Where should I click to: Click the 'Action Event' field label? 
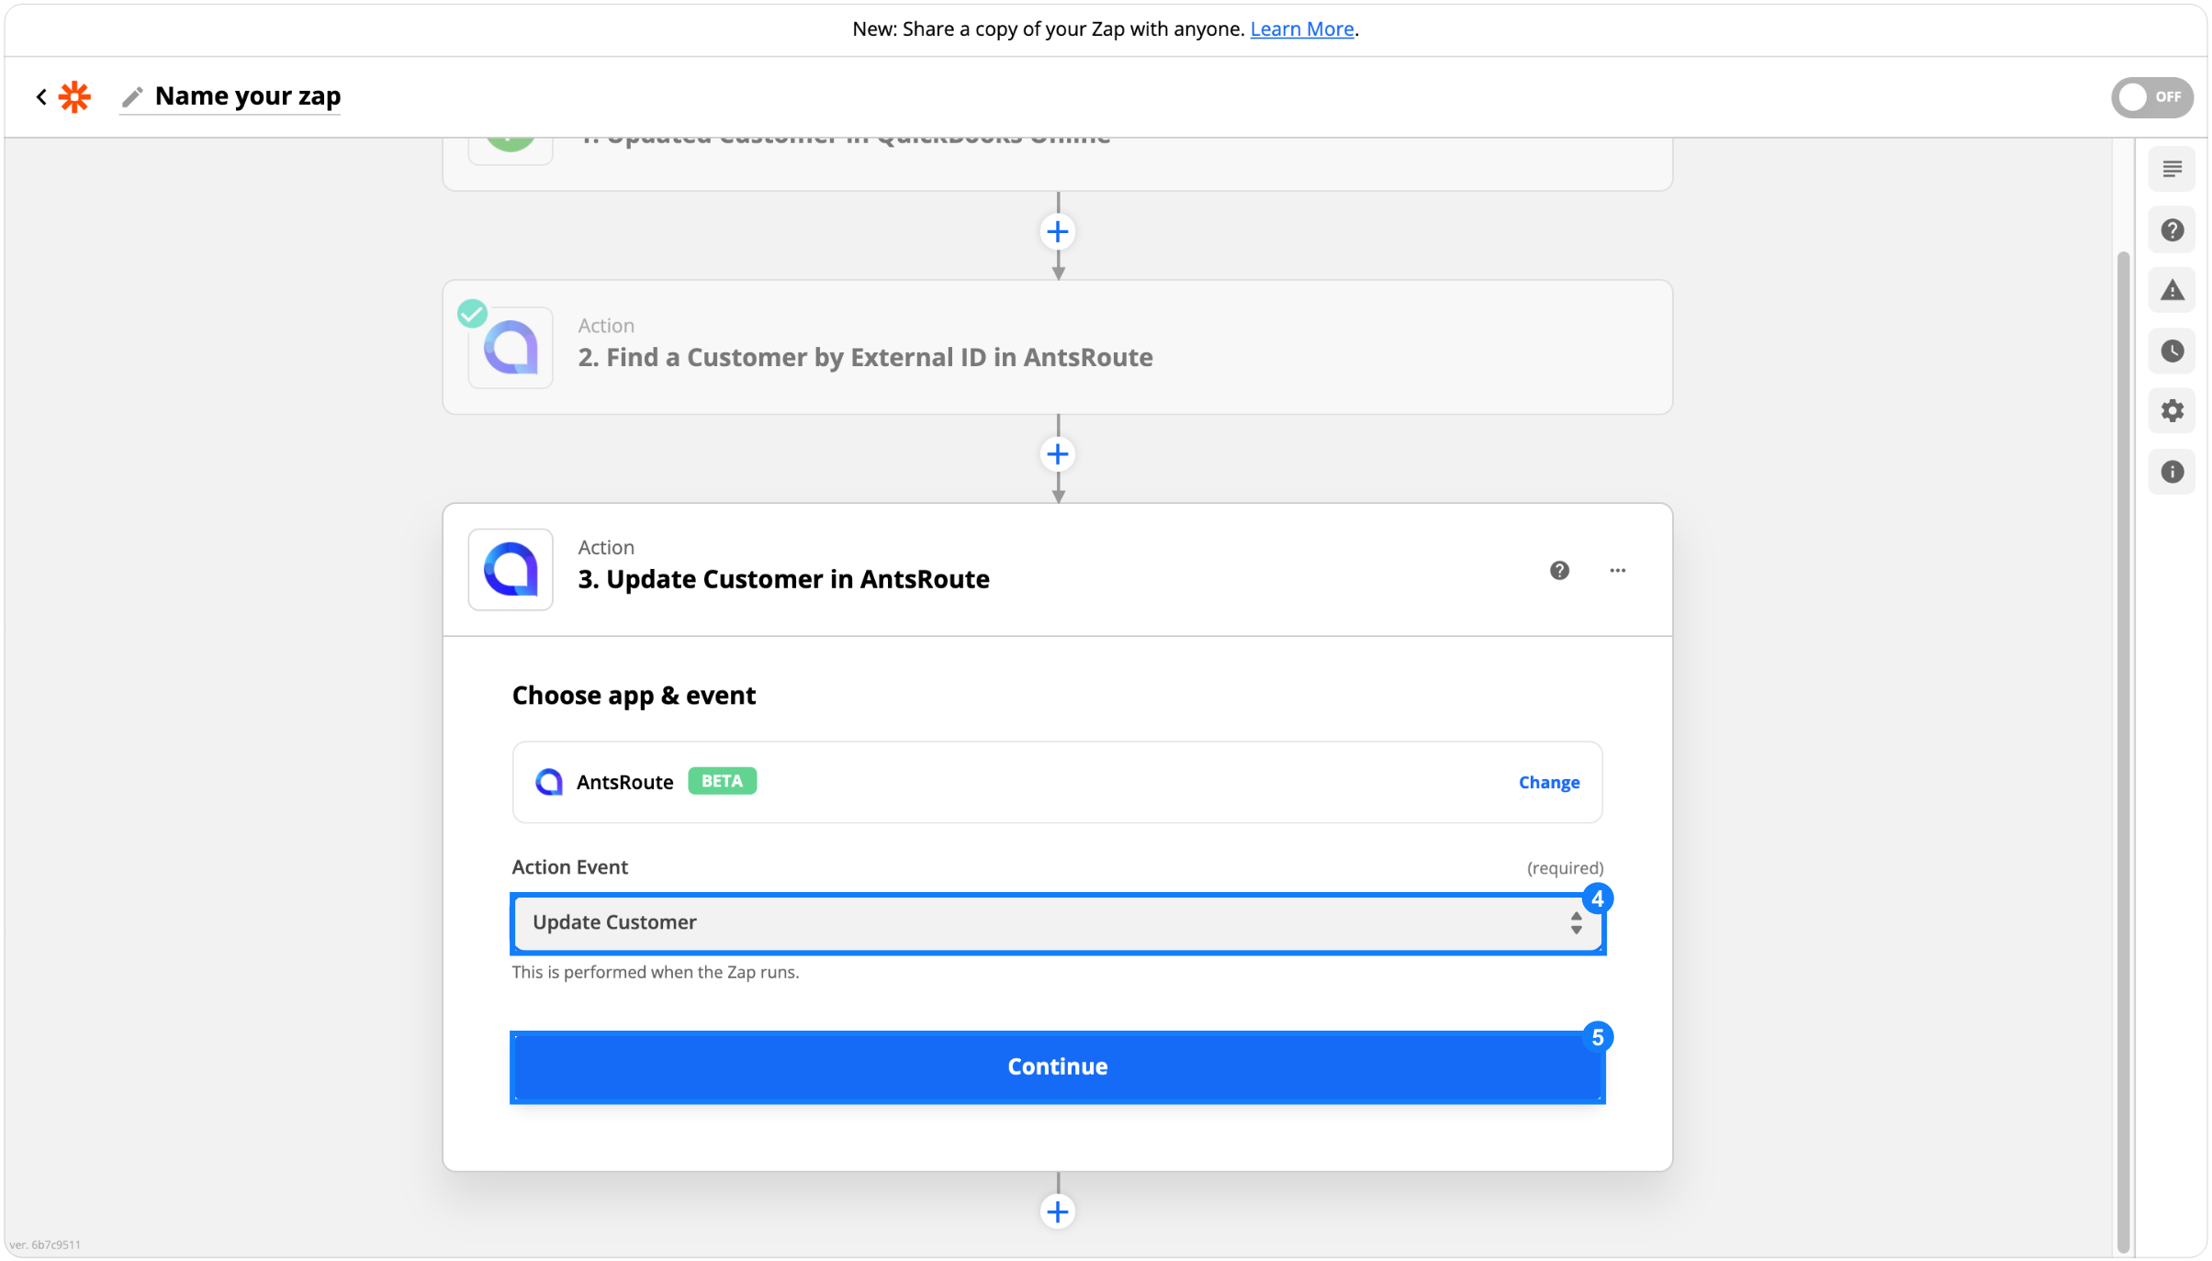(x=569, y=866)
